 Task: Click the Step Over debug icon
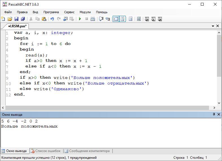[x=101, y=19]
